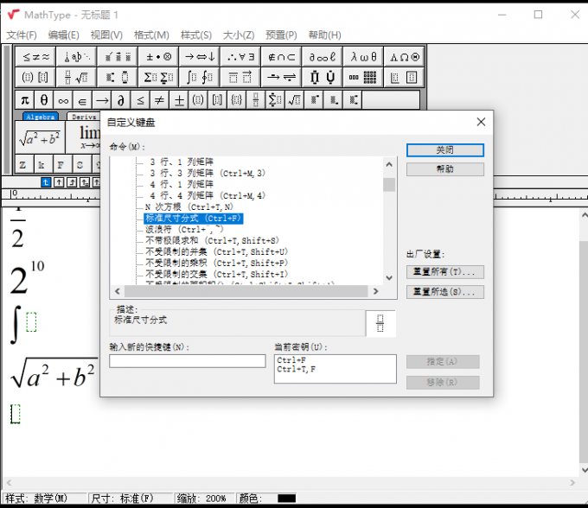Open the 格式(M) menu
This screenshot has height=508, width=588.
pos(151,35)
